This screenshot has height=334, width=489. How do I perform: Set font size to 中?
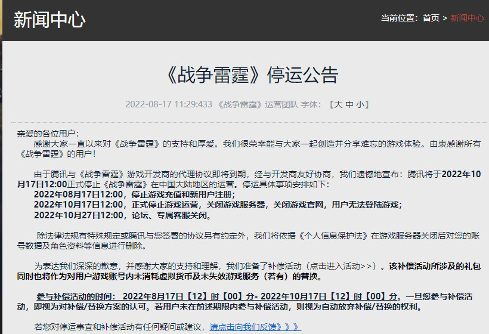pyautogui.click(x=349, y=104)
